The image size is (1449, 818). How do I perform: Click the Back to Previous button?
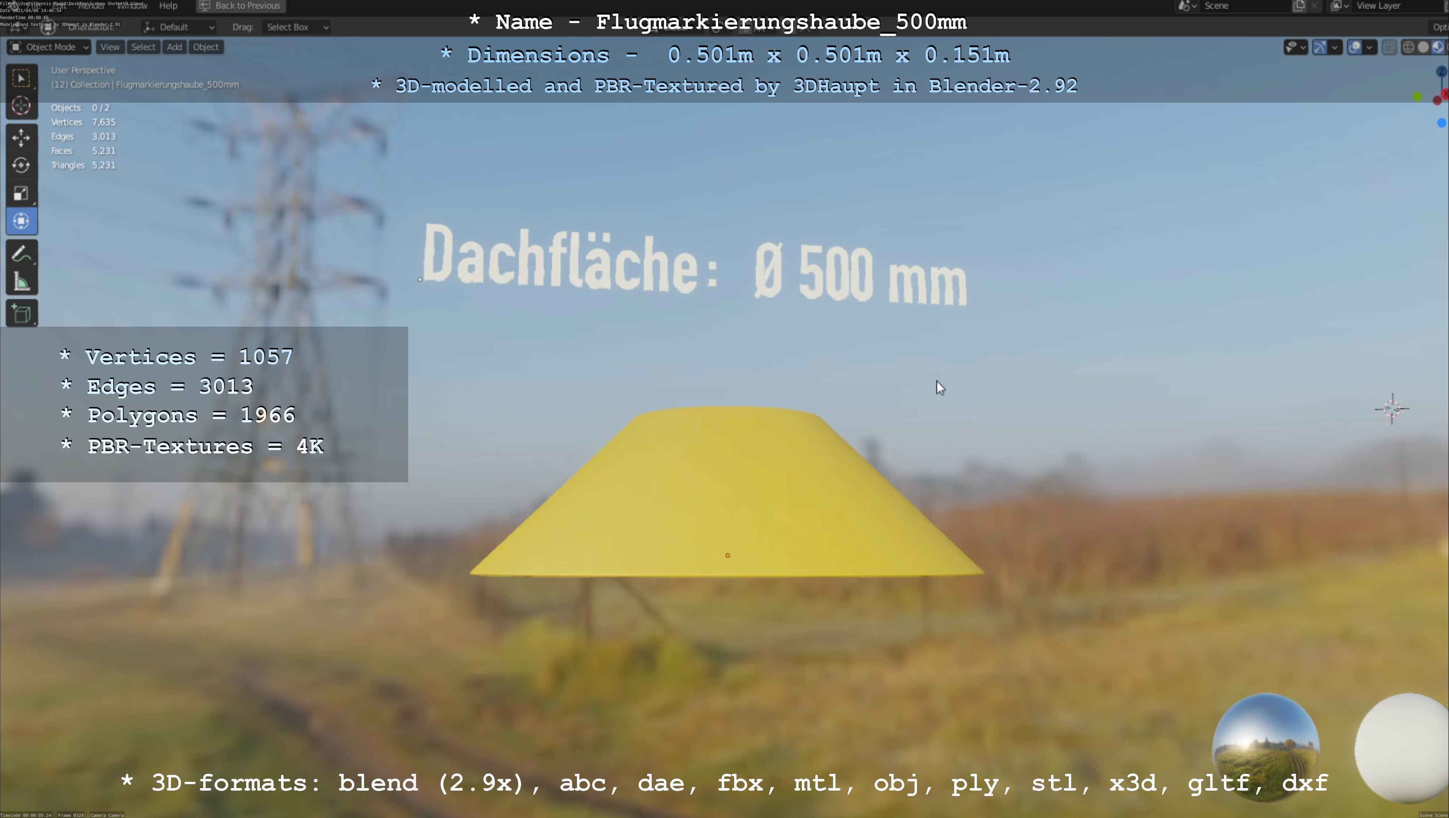point(241,5)
